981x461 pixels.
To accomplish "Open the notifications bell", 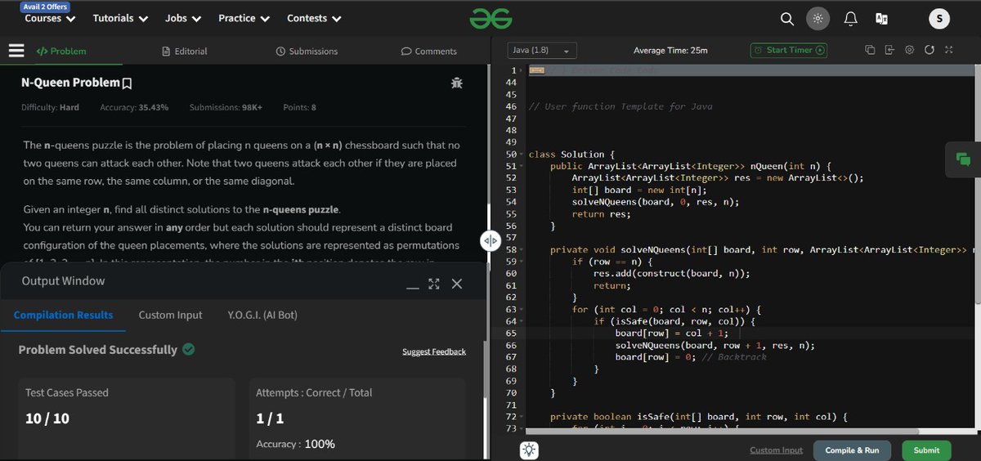I will pyautogui.click(x=850, y=18).
